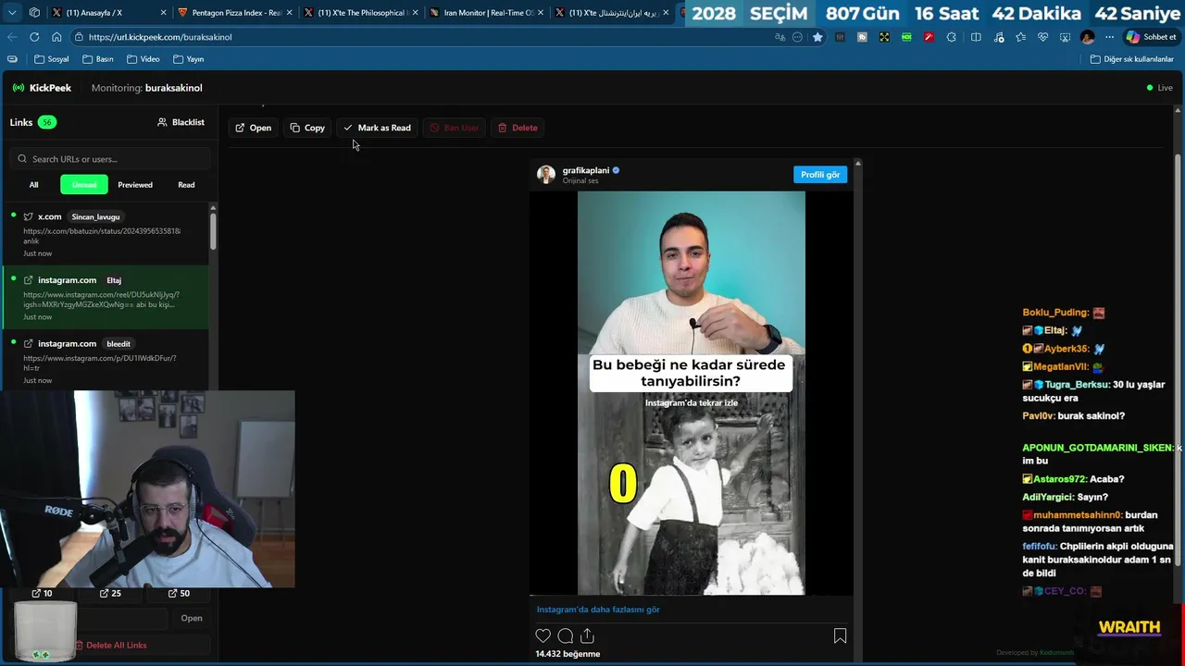Open browser essentials heart icon
The width and height of the screenshot is (1185, 666).
(x=1042, y=37)
